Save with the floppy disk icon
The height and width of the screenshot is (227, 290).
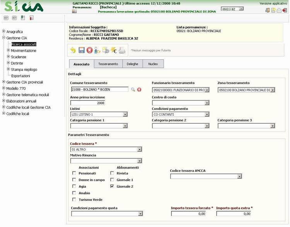[81, 50]
